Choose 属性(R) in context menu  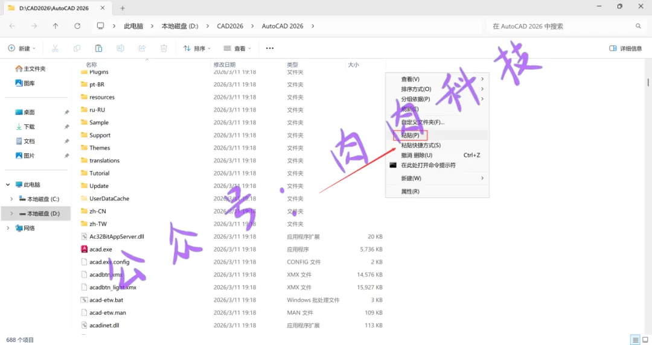(438, 192)
